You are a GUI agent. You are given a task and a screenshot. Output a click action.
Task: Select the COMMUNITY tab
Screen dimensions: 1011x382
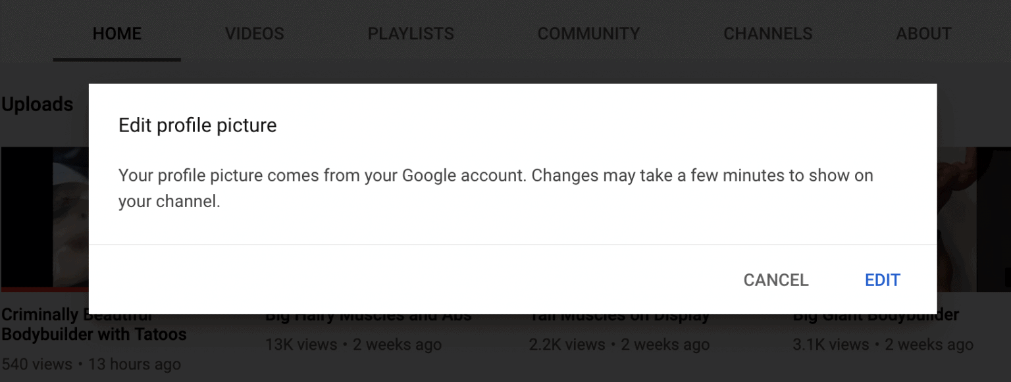pyautogui.click(x=588, y=34)
